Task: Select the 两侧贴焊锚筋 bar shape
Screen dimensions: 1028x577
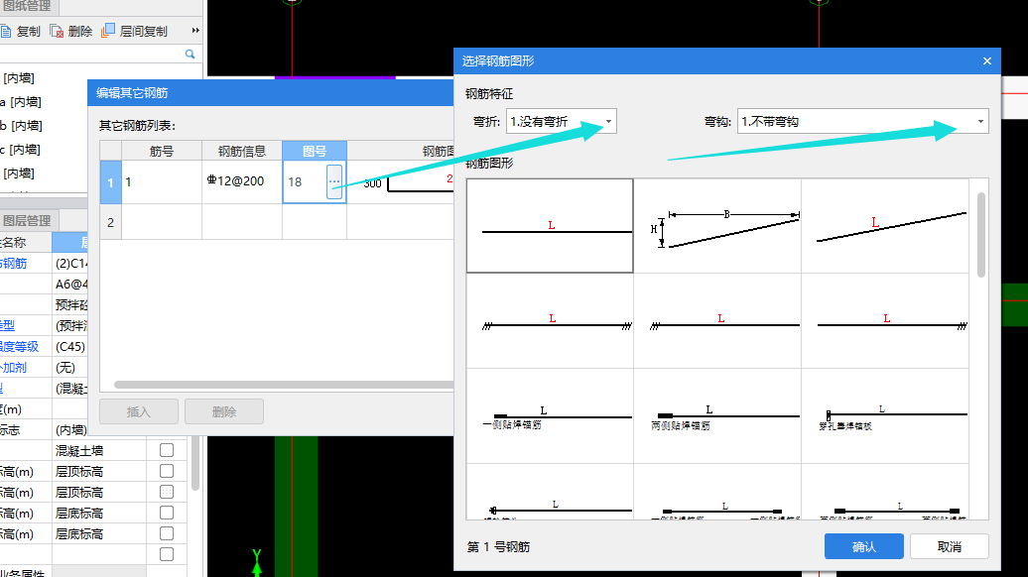Action: (x=717, y=415)
